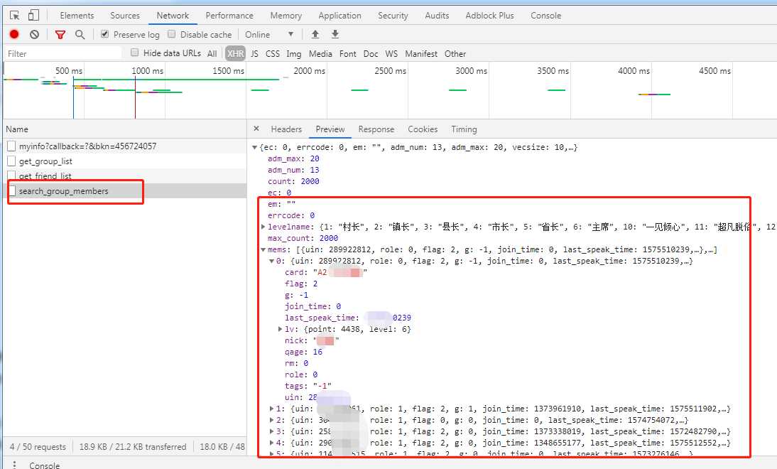Select the 2500 ms mark on timeline overview
Screen dimensions: 777x469
click(x=390, y=71)
